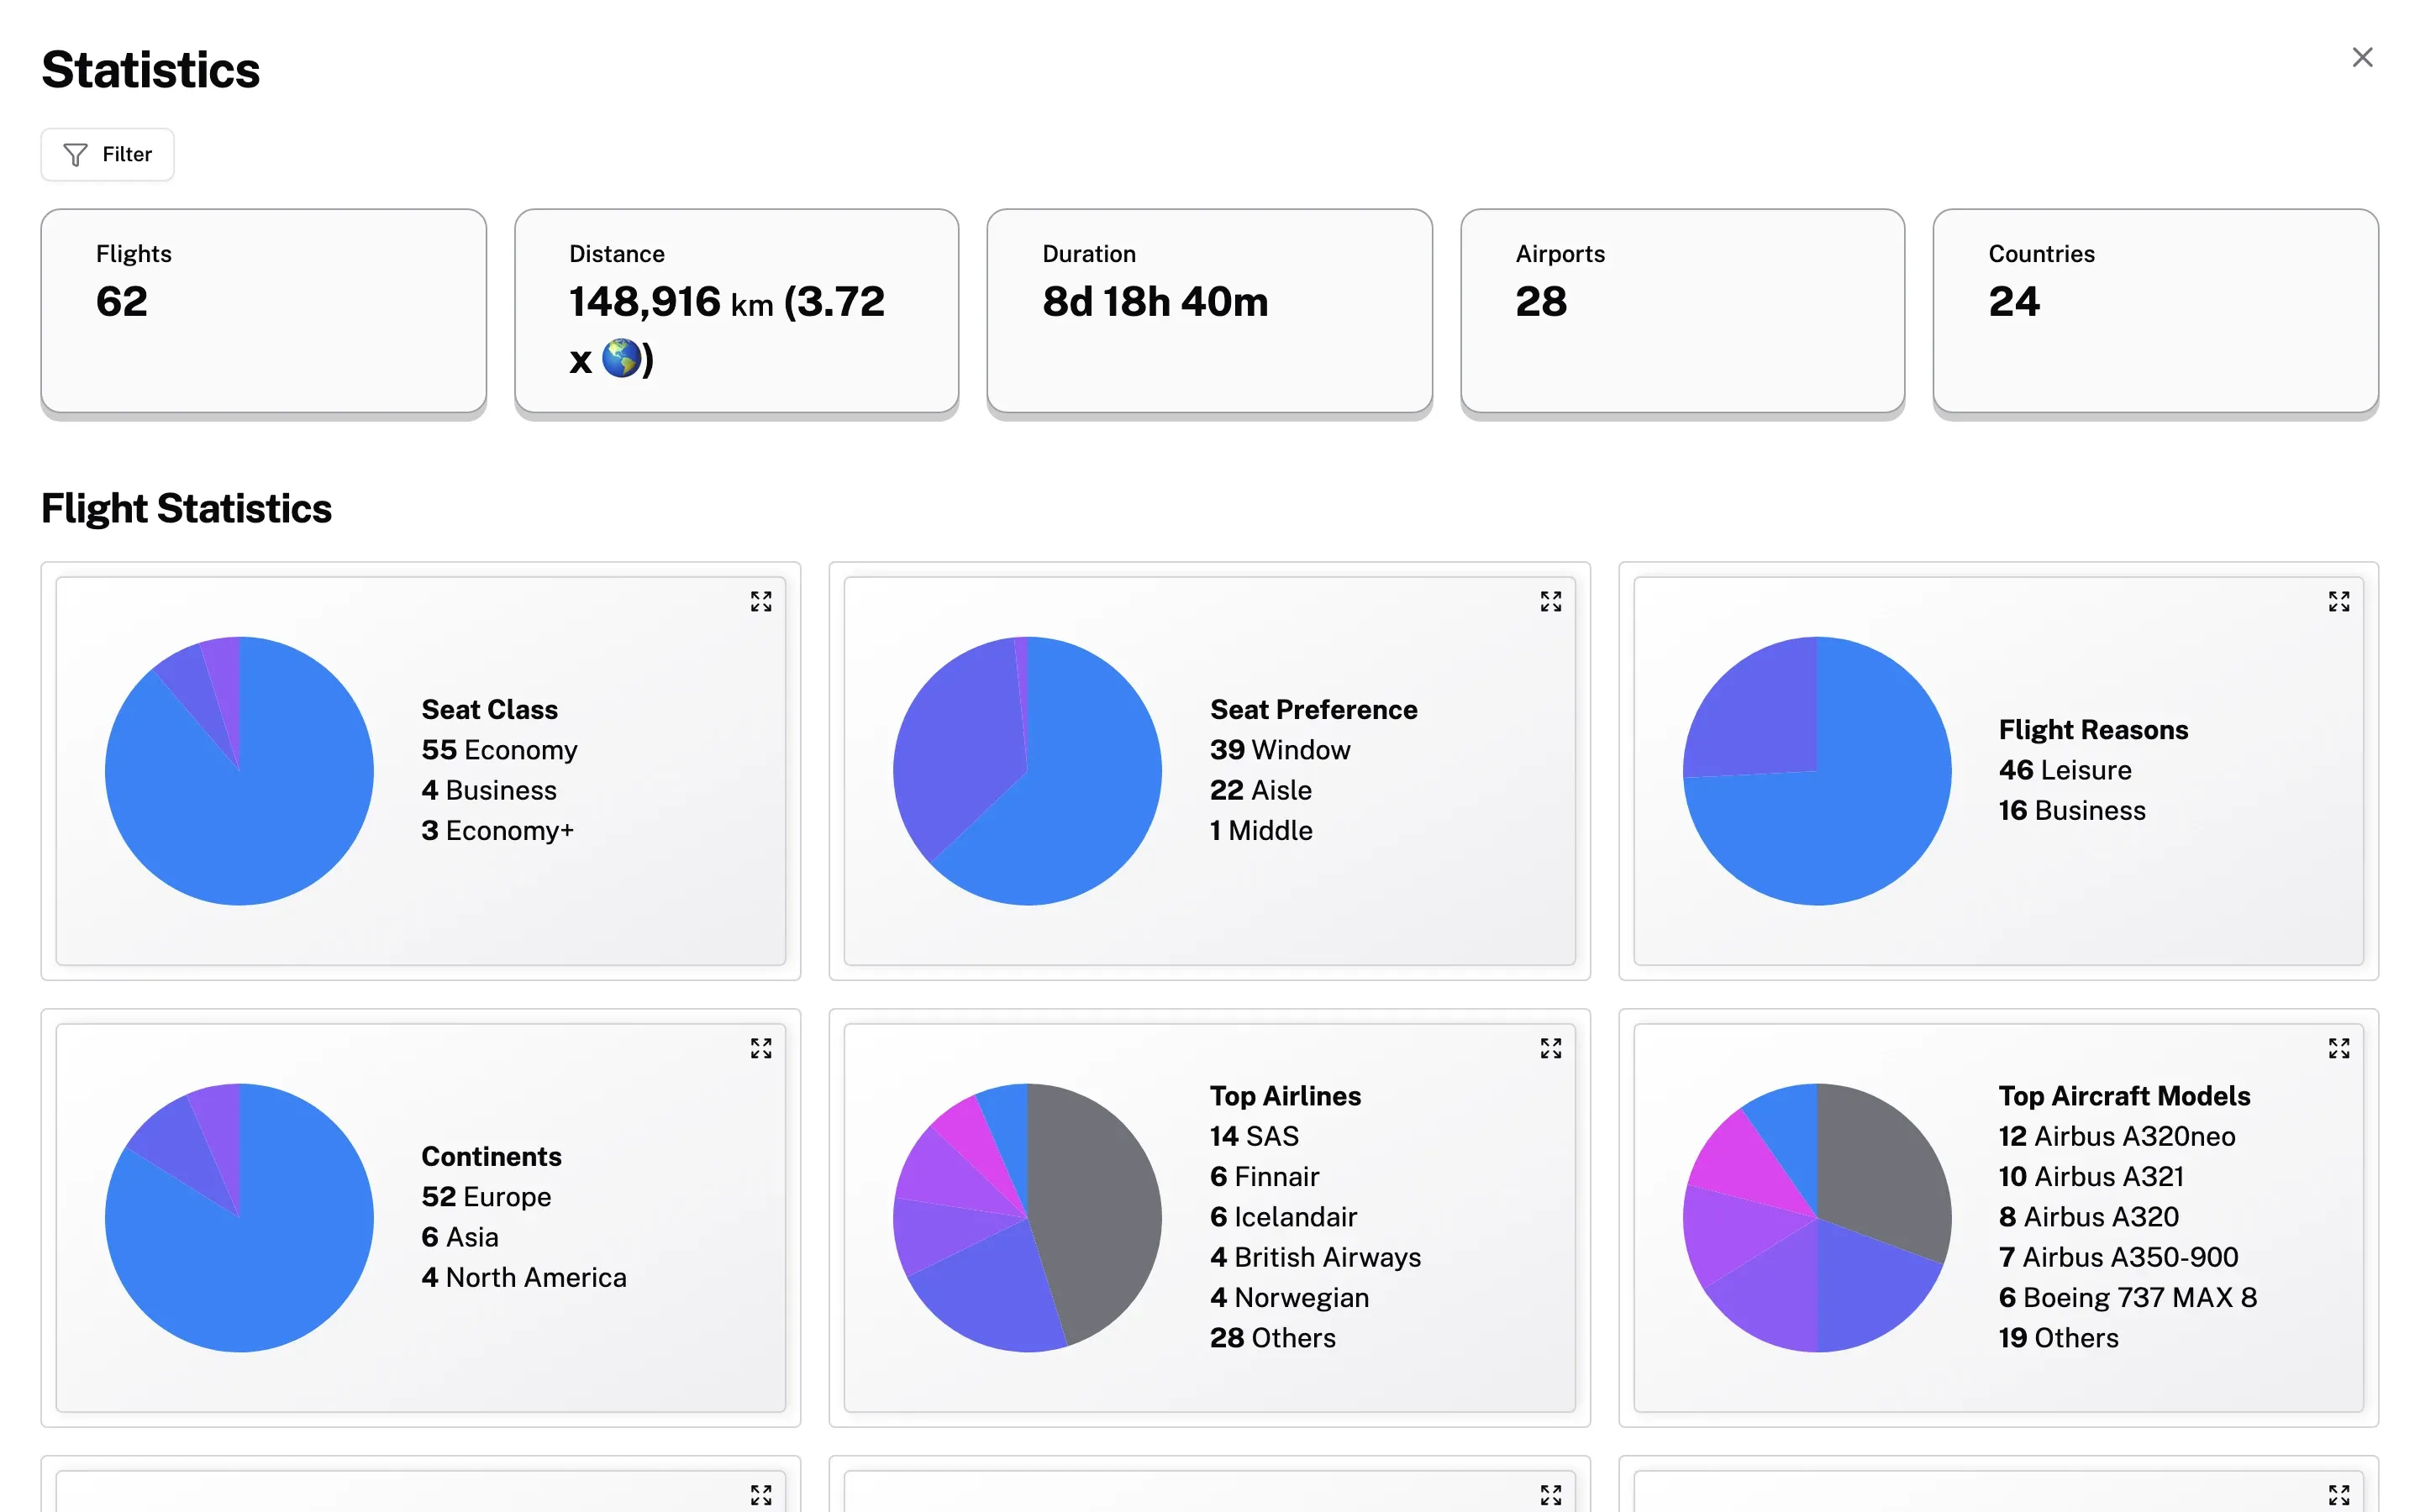Open the Filter options

click(107, 154)
